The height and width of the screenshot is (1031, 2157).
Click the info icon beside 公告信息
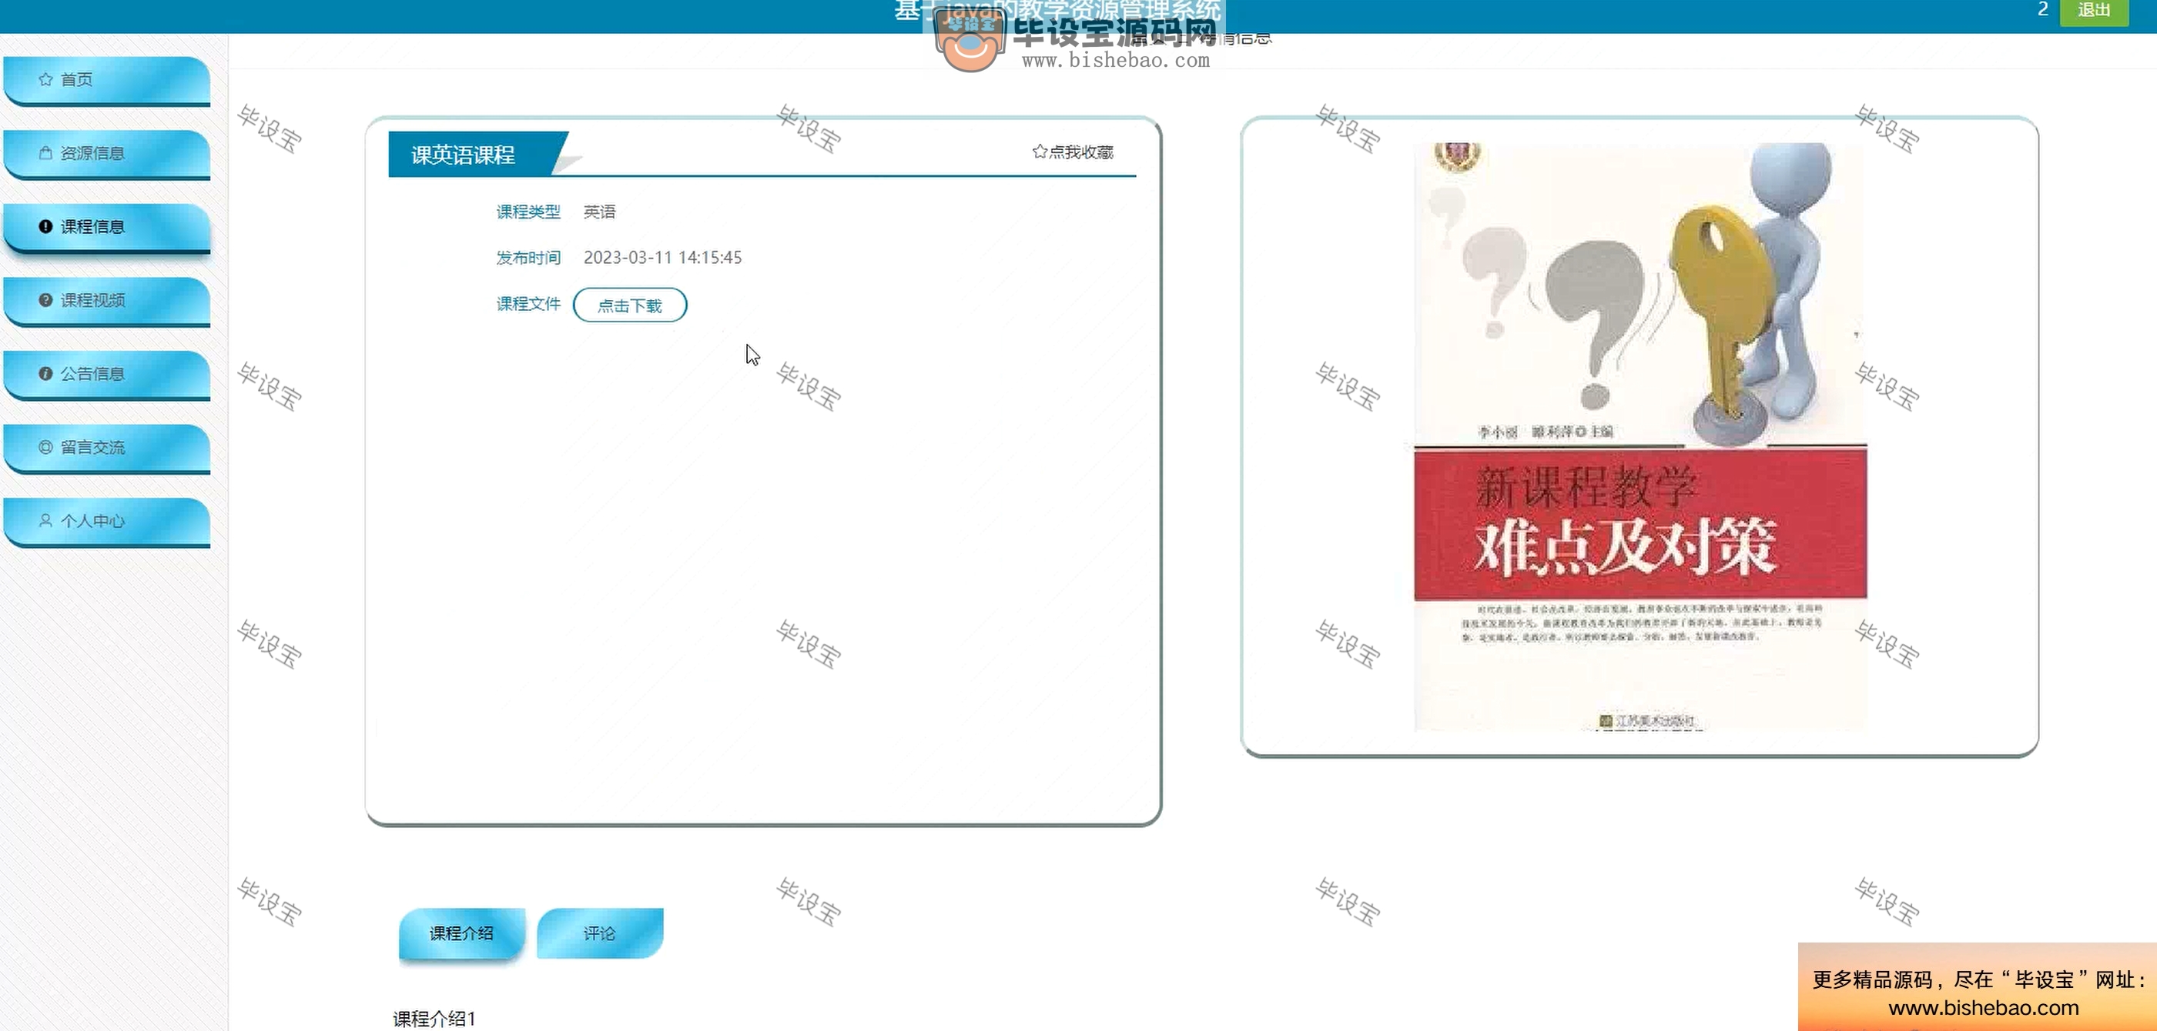point(45,374)
